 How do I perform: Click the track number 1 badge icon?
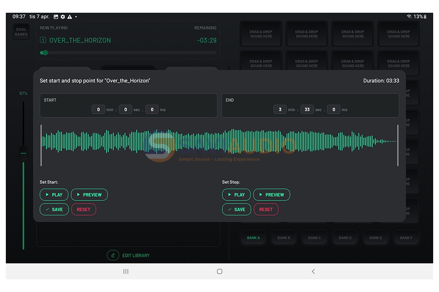coord(43,41)
